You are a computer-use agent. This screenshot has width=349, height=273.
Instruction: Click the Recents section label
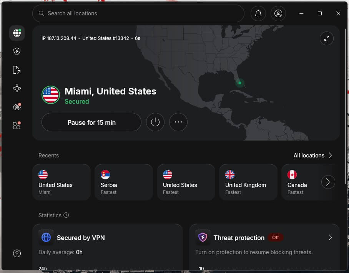point(48,156)
